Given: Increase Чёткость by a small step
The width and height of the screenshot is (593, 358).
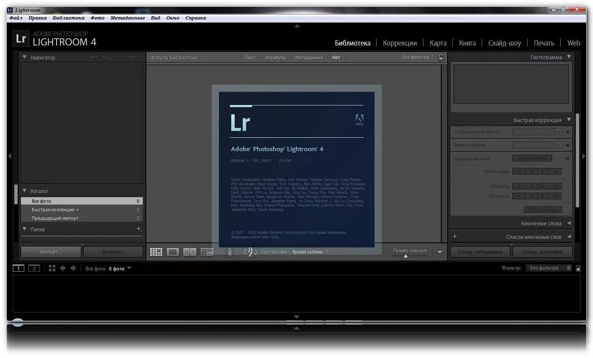Looking at the screenshot, I should click(x=543, y=186).
